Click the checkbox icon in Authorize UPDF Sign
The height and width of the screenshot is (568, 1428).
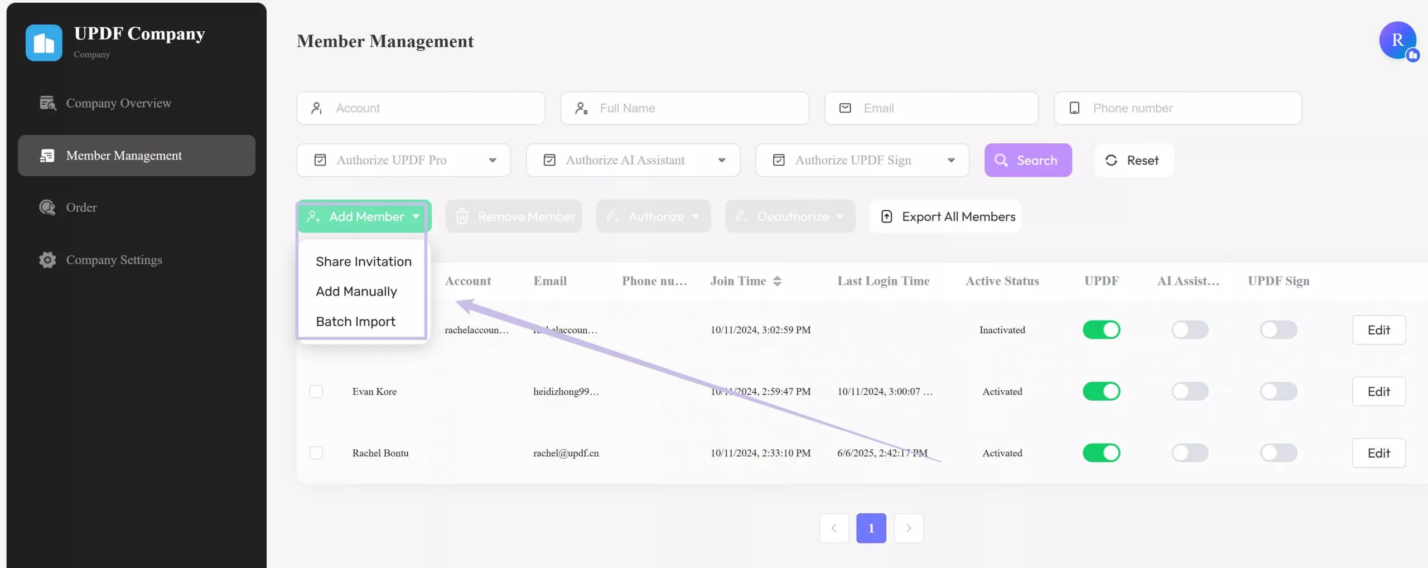(779, 161)
